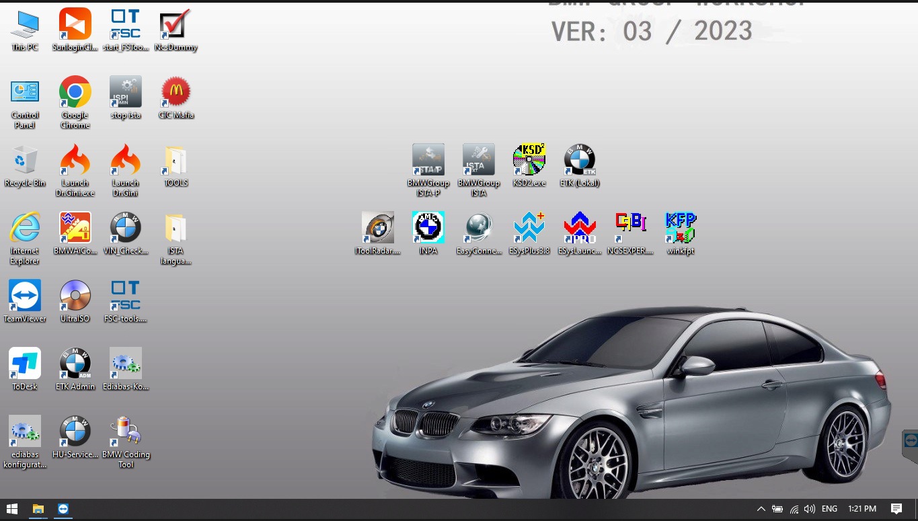Open the Windows Start menu
This screenshot has height=521, width=918.
pos(11,509)
